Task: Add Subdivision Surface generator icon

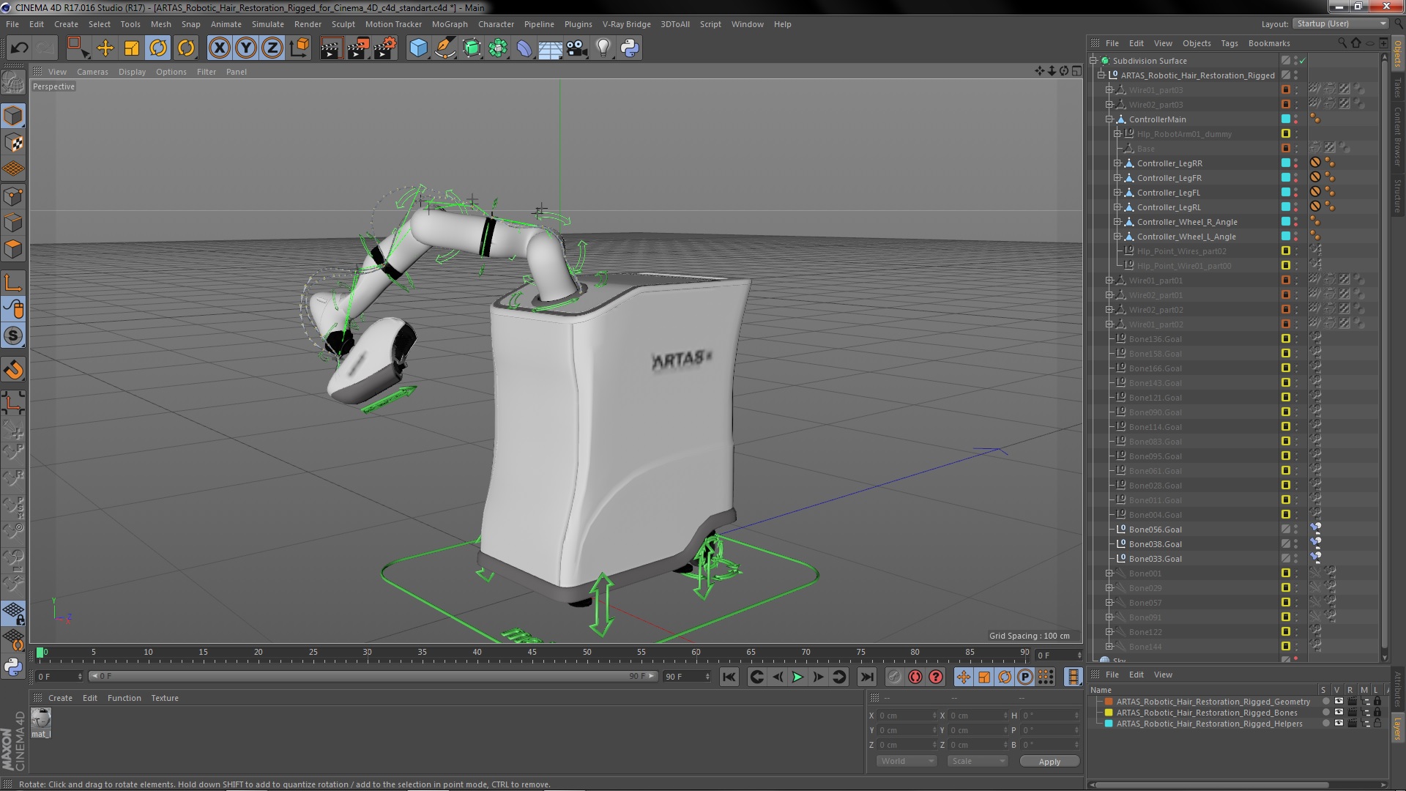Action: (x=472, y=48)
